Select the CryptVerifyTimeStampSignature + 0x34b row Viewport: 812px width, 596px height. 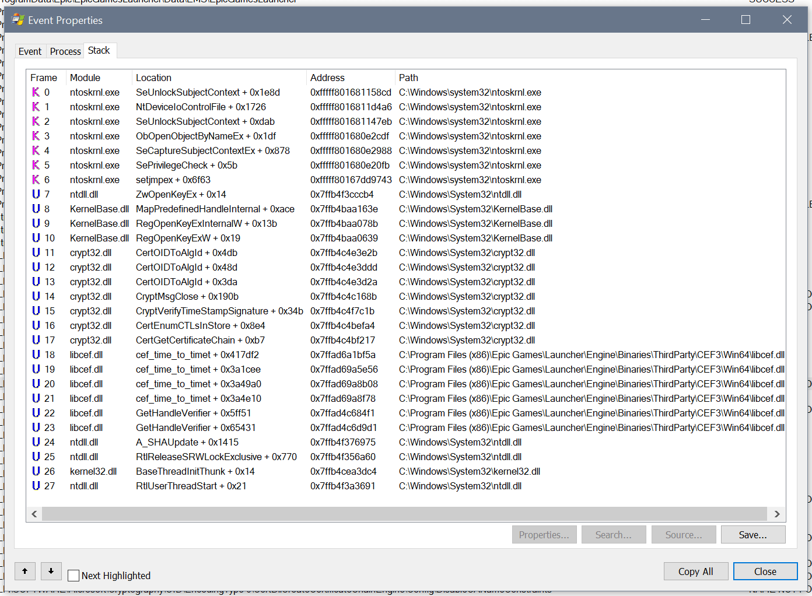[x=406, y=311]
